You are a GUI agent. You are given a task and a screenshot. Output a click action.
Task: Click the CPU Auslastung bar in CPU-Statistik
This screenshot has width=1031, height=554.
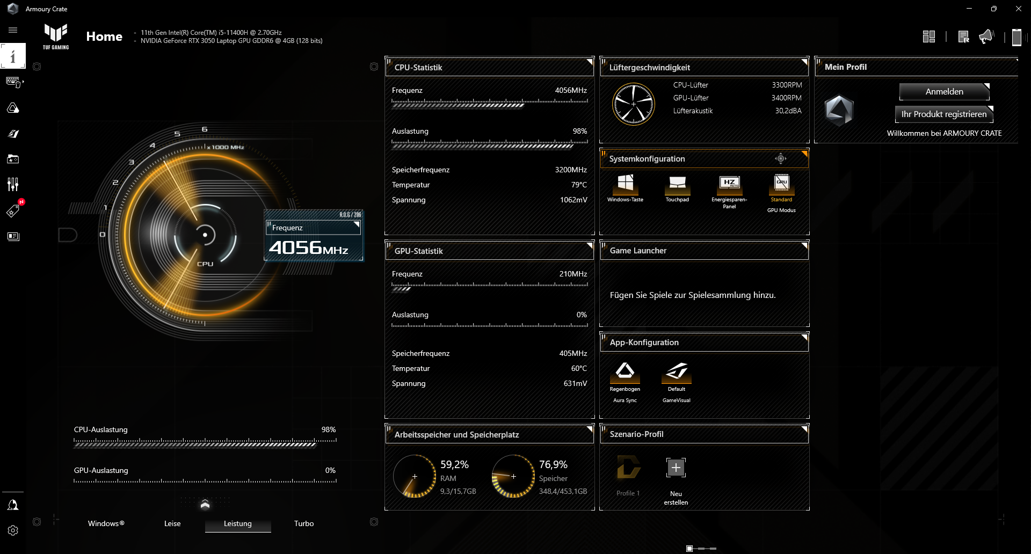(490, 144)
